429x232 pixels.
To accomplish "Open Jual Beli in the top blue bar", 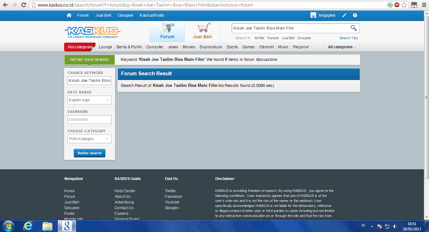I will [x=103, y=15].
